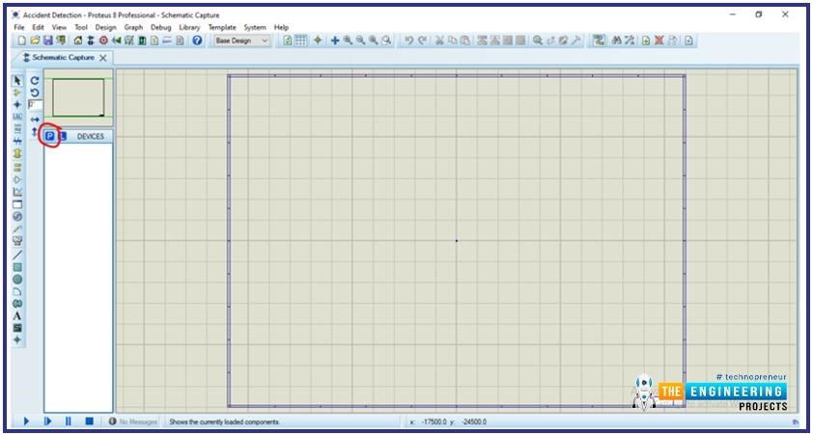The width and height of the screenshot is (813, 434).
Task: Open the Help menu
Action: [x=281, y=27]
